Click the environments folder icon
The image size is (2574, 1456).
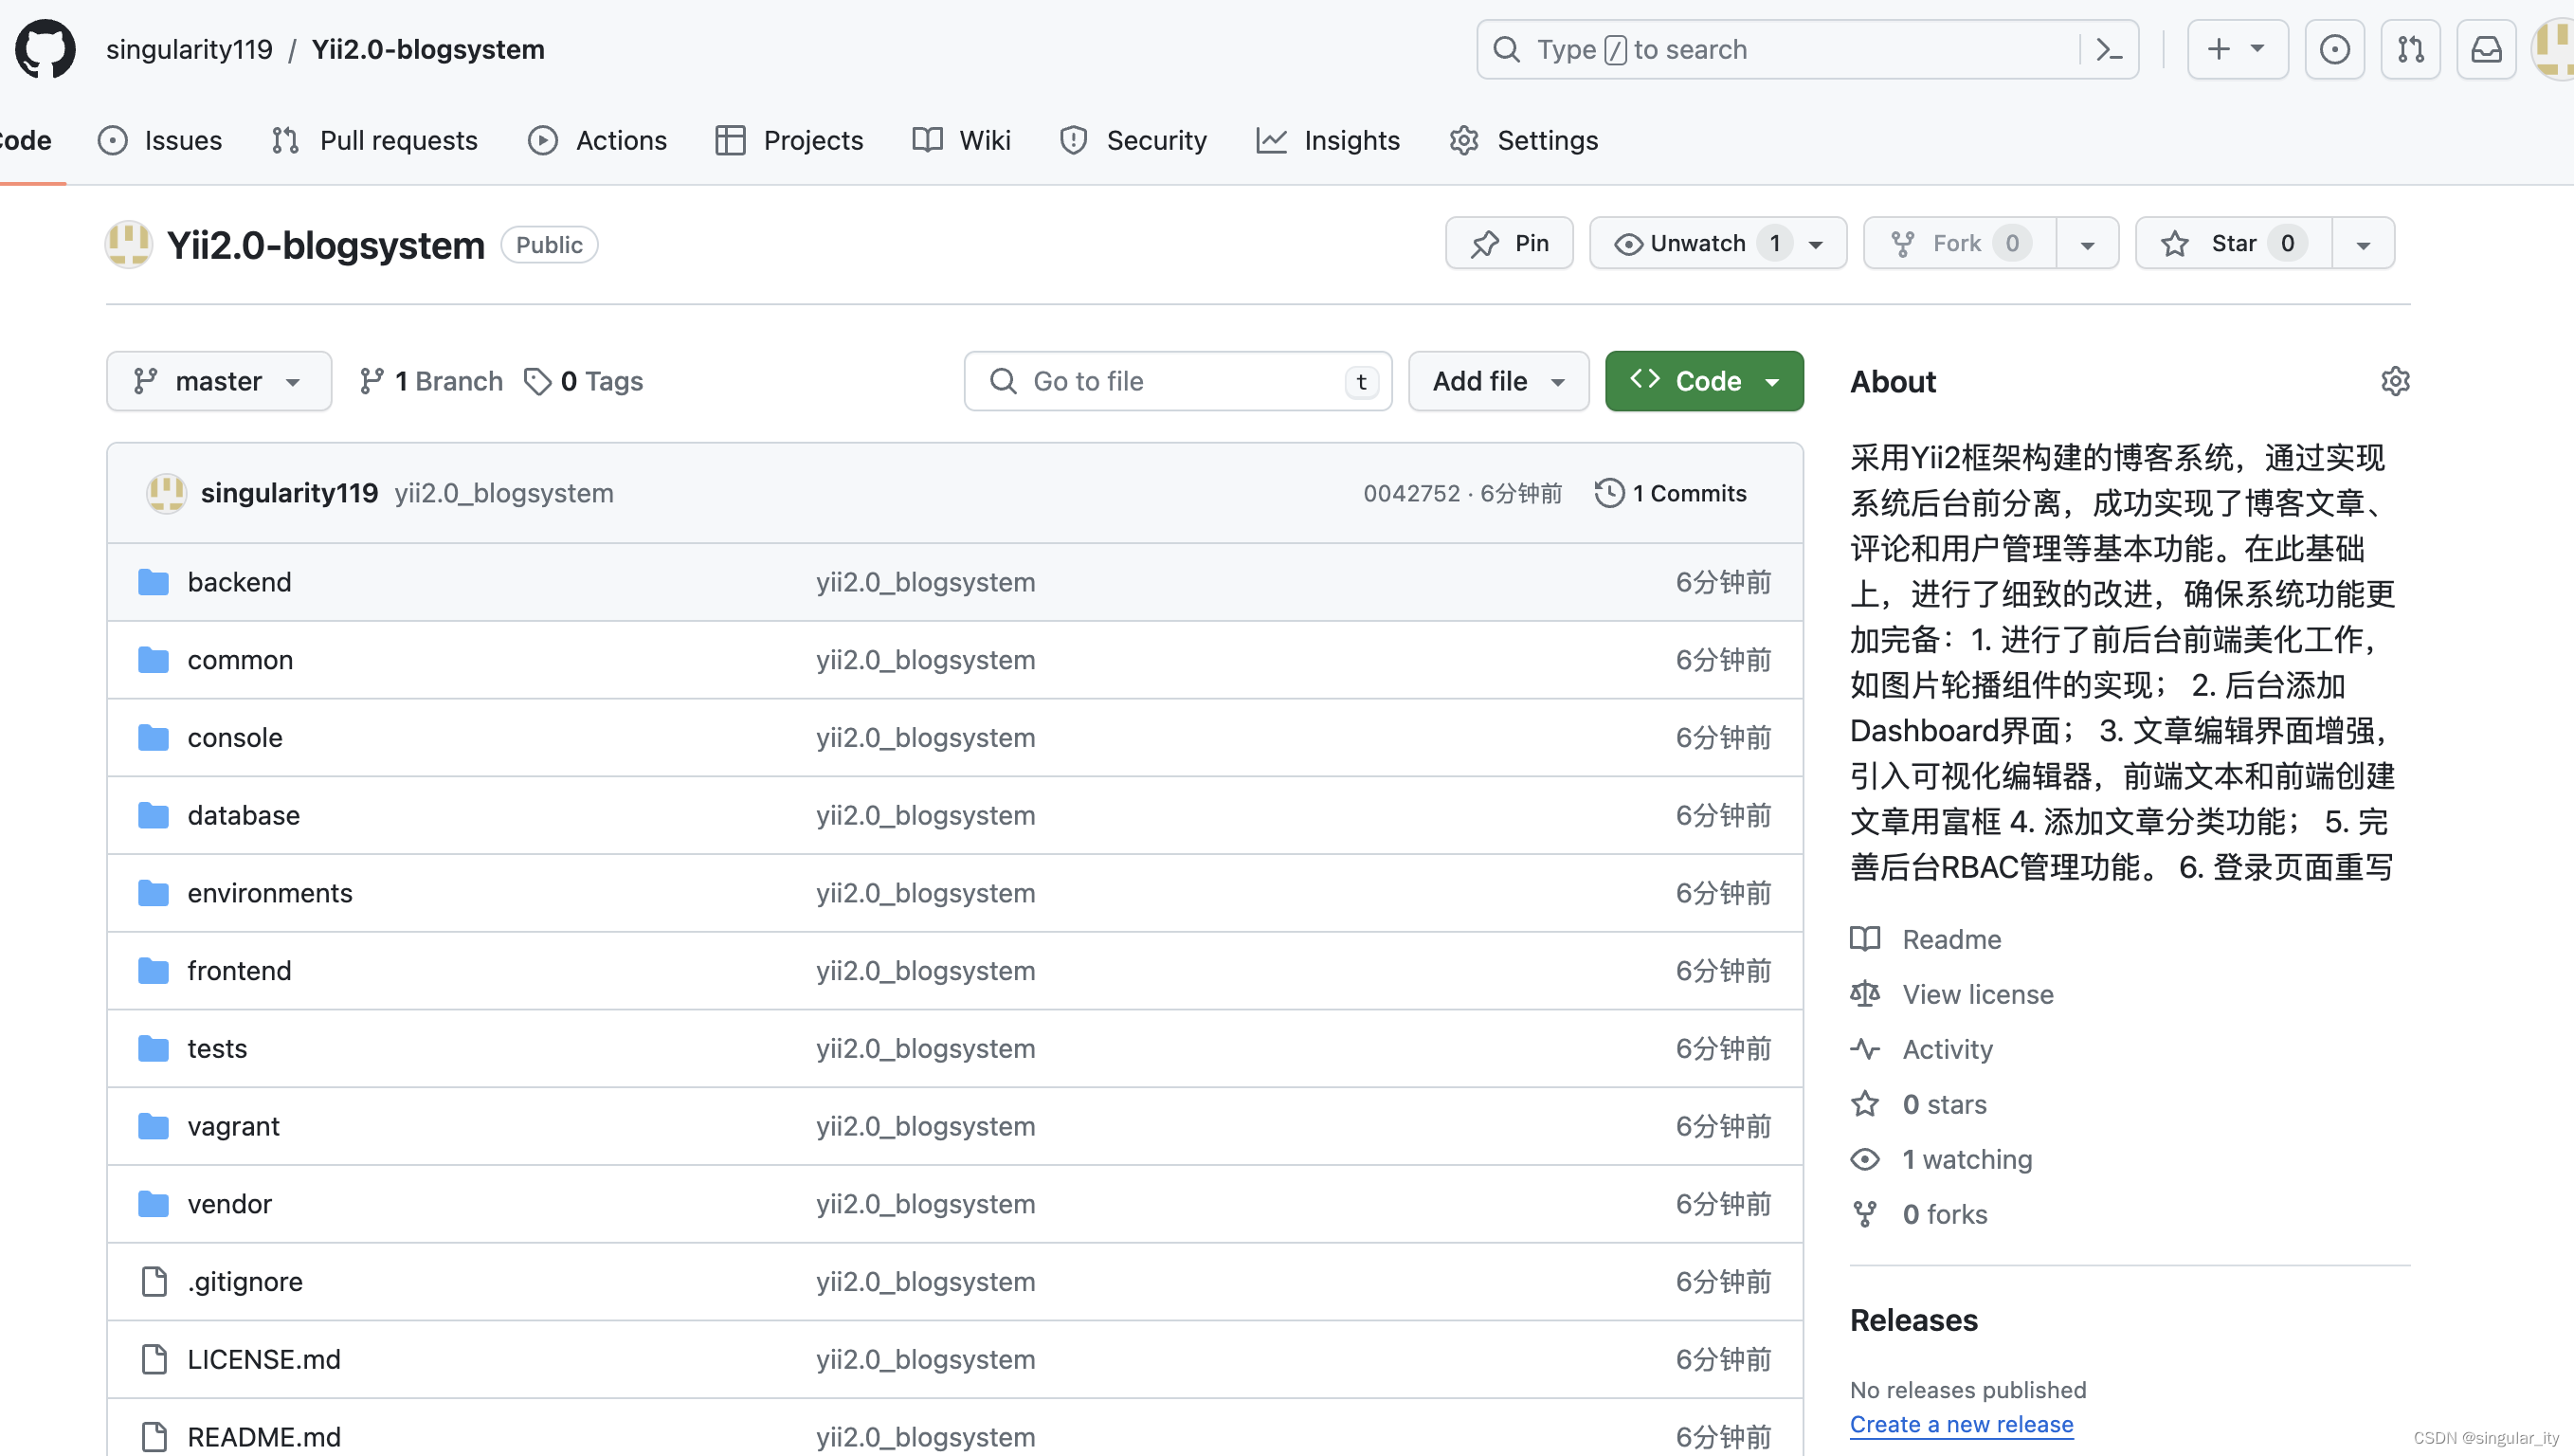(x=153, y=893)
